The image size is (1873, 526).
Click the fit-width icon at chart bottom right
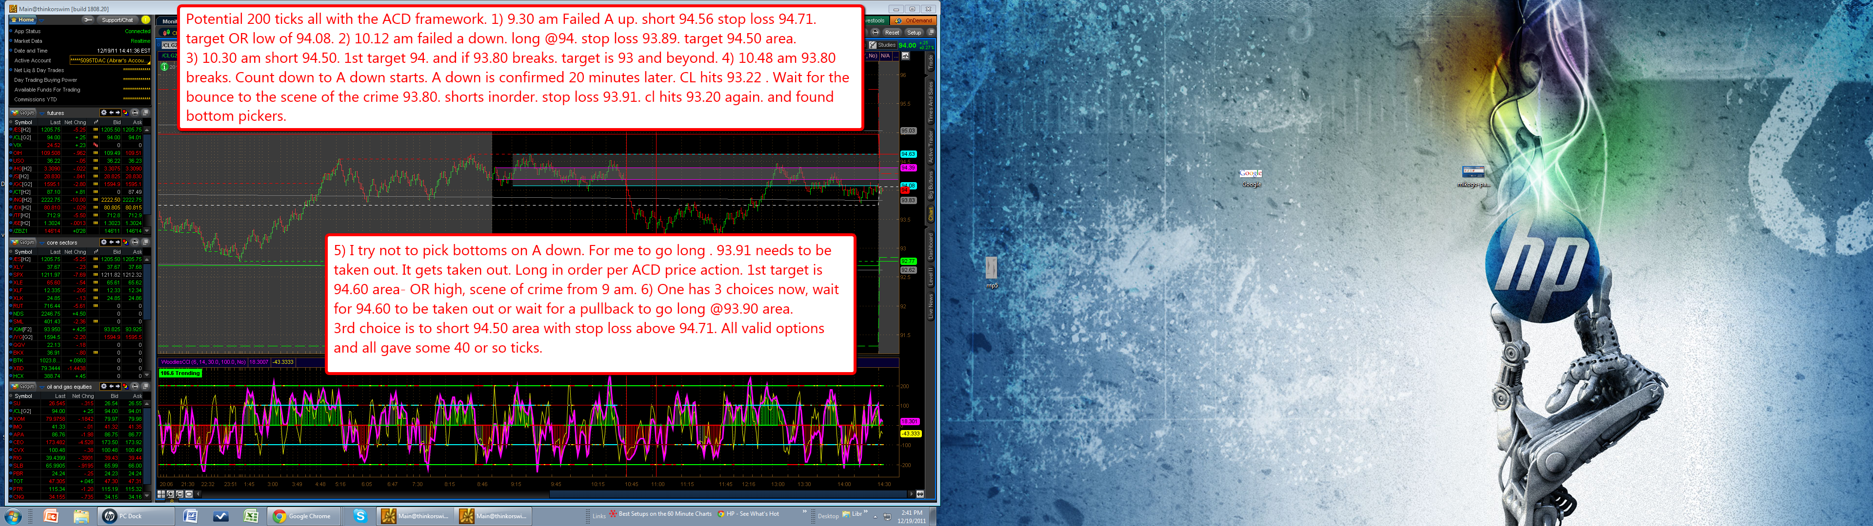(920, 494)
